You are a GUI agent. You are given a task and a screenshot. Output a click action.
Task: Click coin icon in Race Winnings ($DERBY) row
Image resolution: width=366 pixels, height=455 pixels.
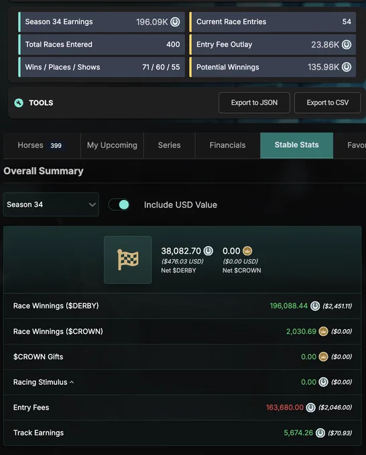coord(315,306)
